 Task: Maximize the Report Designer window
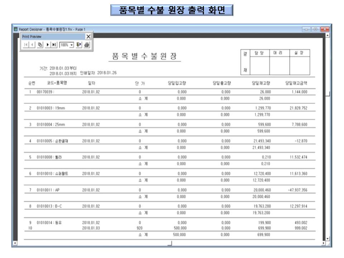315,29
